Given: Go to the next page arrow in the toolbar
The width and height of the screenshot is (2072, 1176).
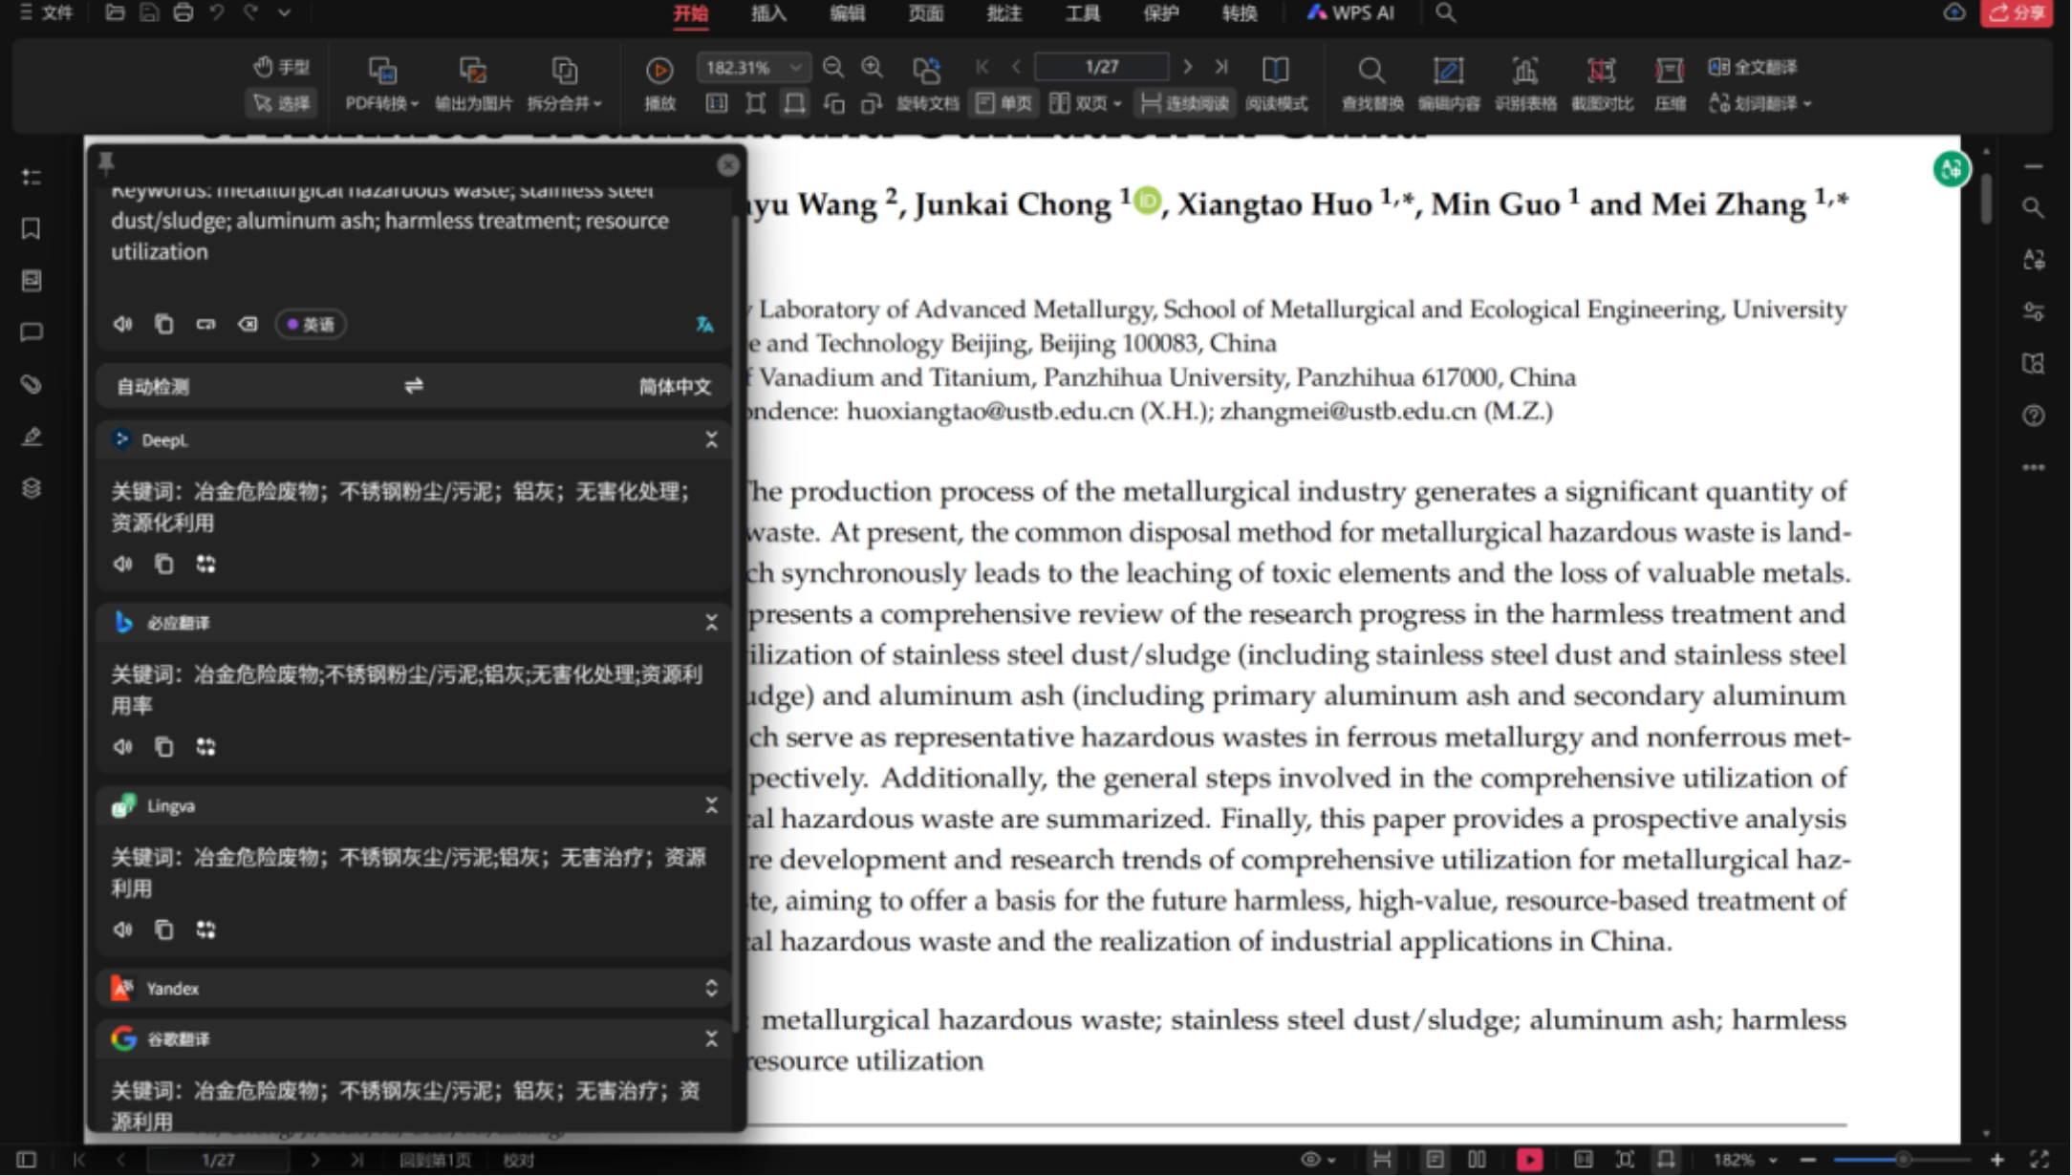Looking at the screenshot, I should pyautogui.click(x=1188, y=67).
